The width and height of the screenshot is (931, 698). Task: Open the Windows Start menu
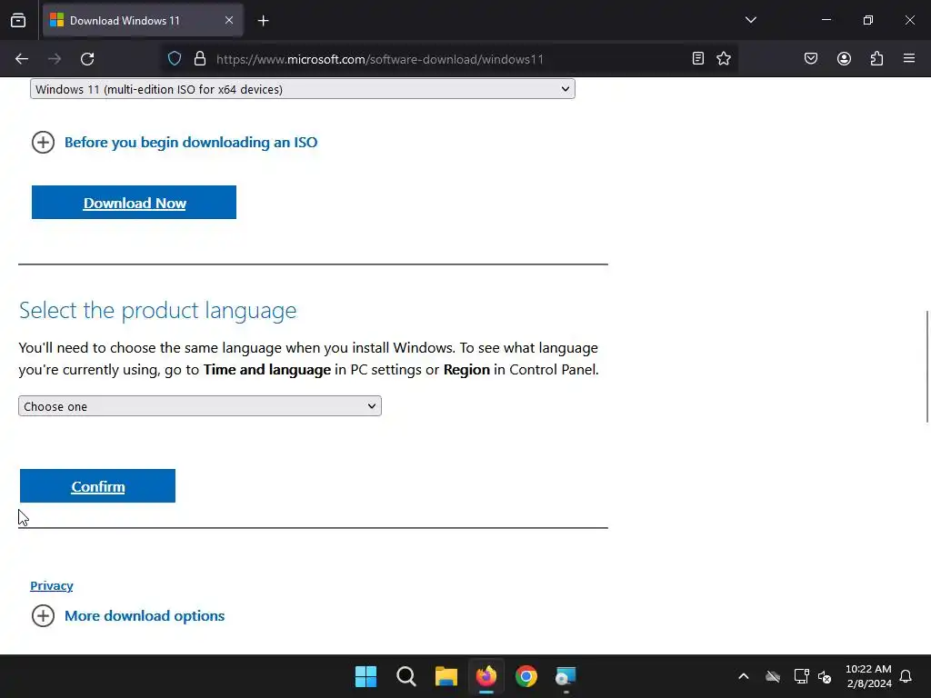coord(365,676)
